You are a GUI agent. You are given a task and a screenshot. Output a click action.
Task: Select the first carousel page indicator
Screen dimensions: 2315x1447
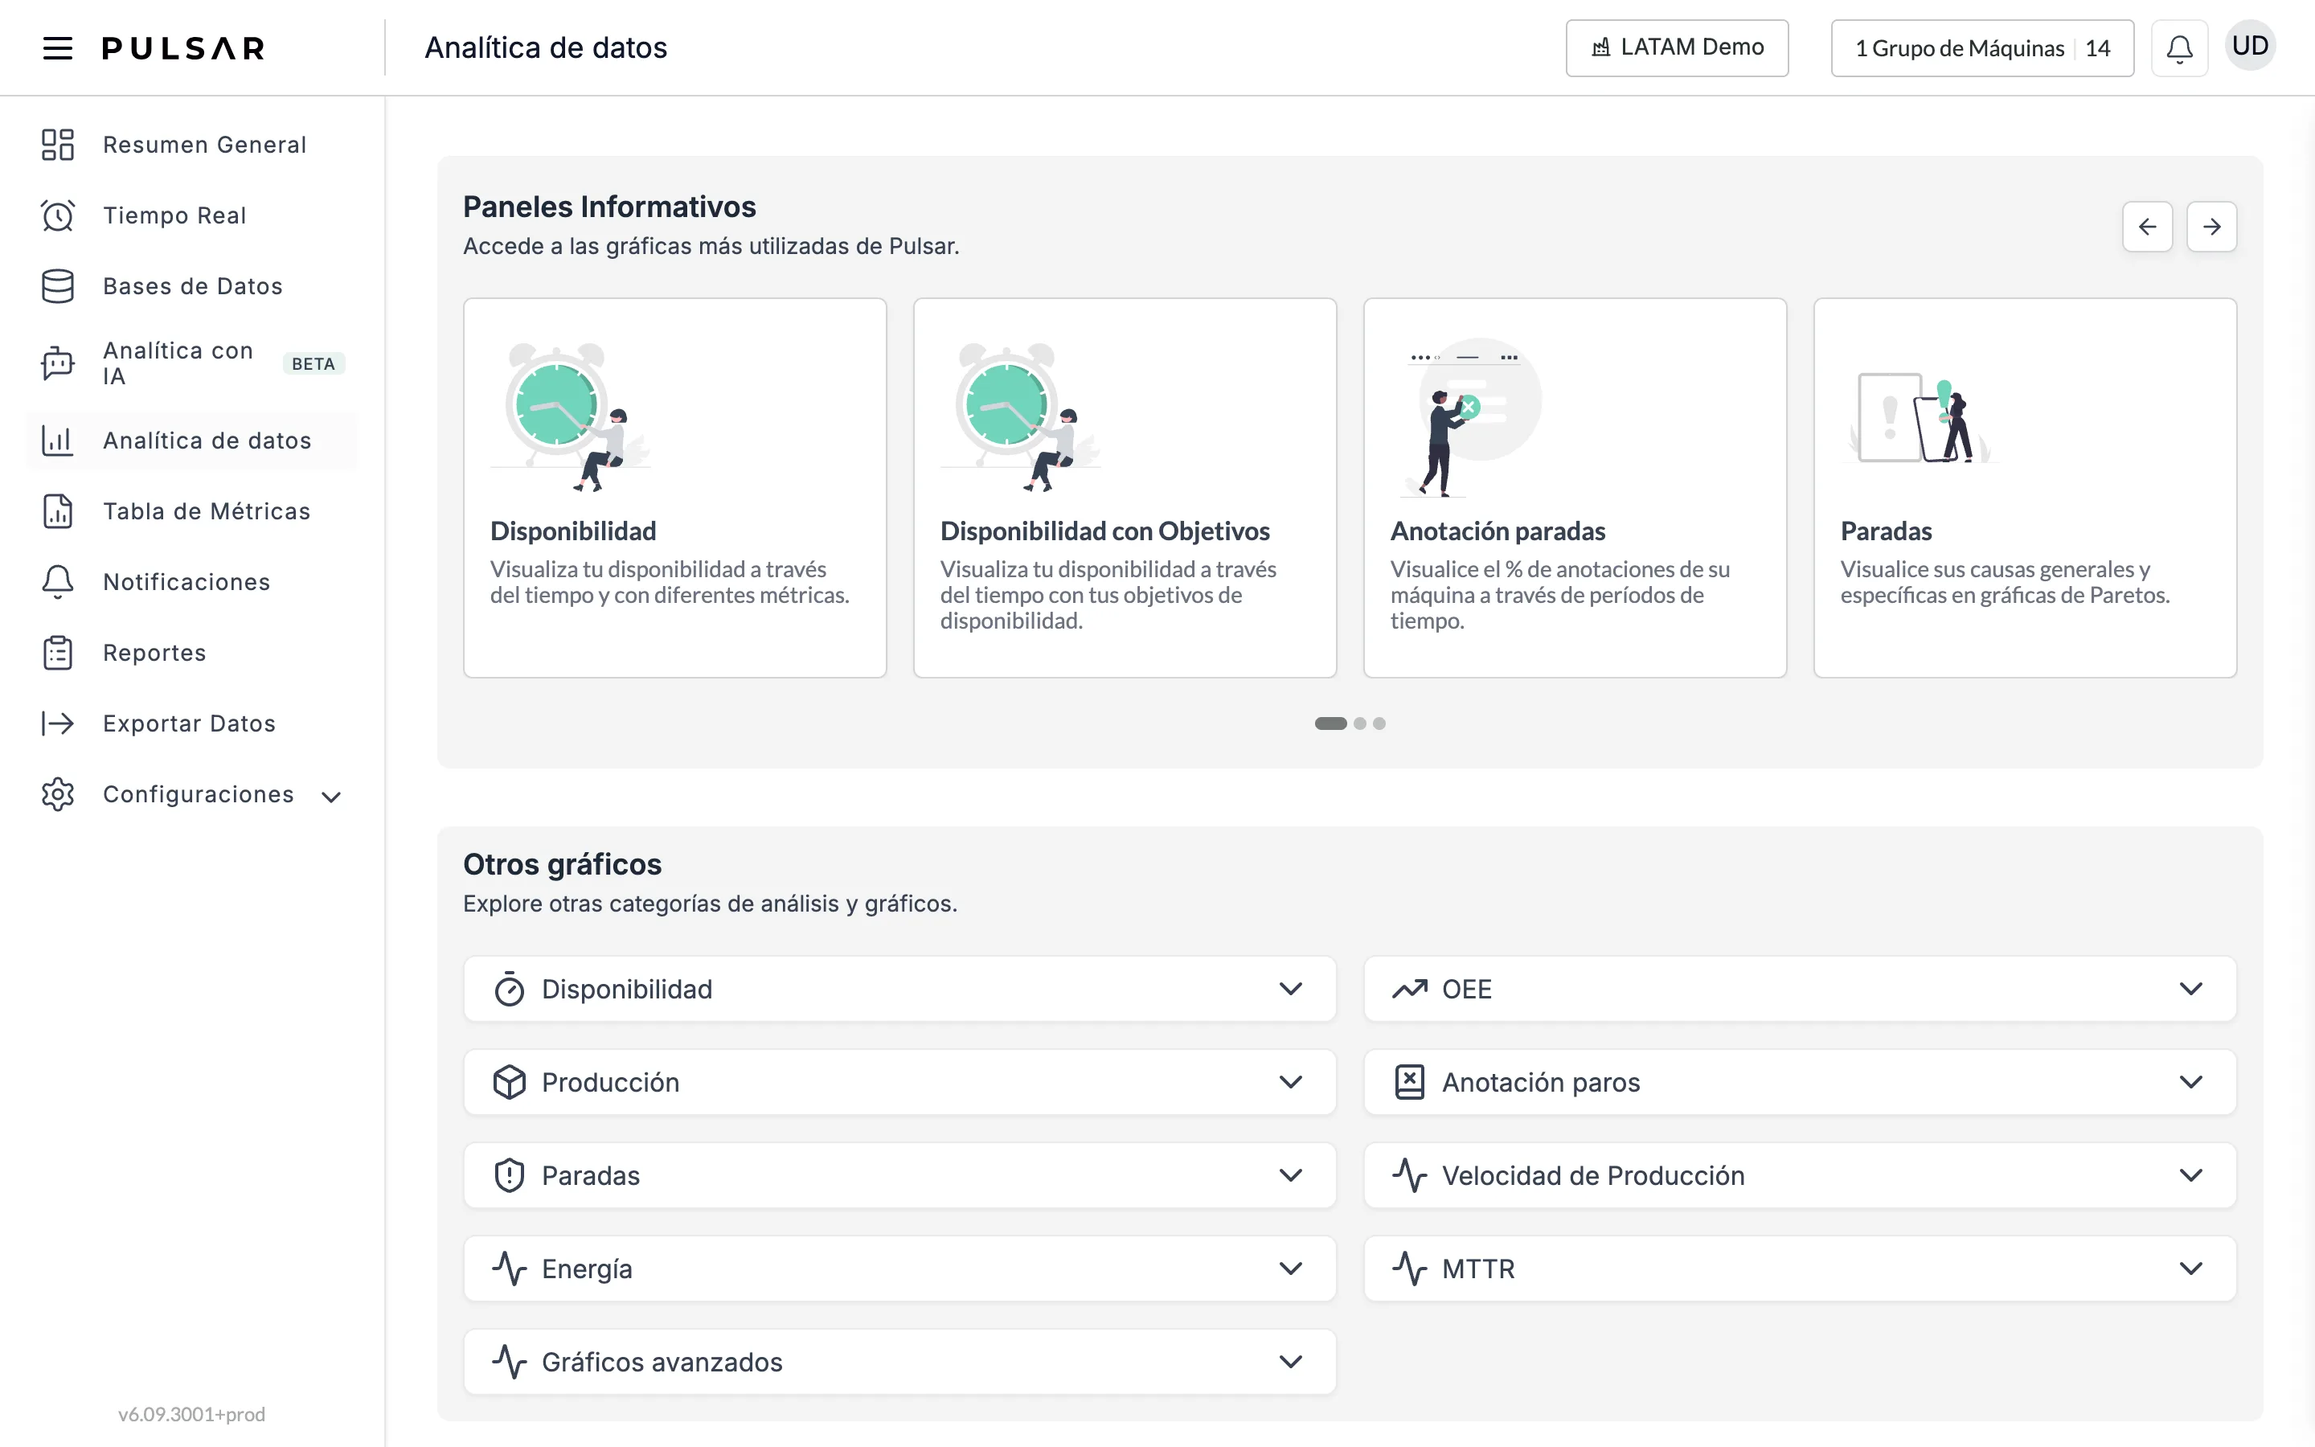(1330, 723)
